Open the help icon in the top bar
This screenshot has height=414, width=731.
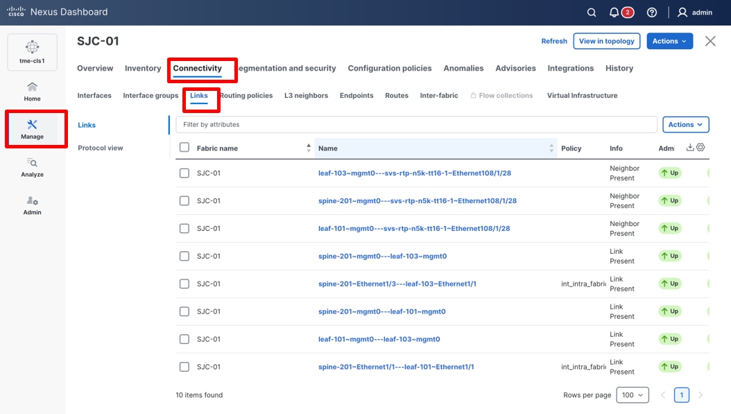click(651, 12)
